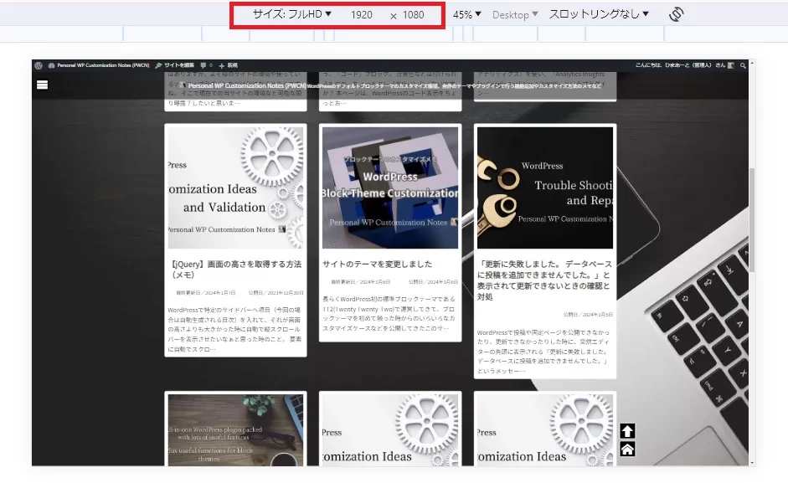Image resolution: width=788 pixels, height=483 pixels.
Task: Click the Trouble Shooting and Repair thumbnail
Action: pos(545,188)
